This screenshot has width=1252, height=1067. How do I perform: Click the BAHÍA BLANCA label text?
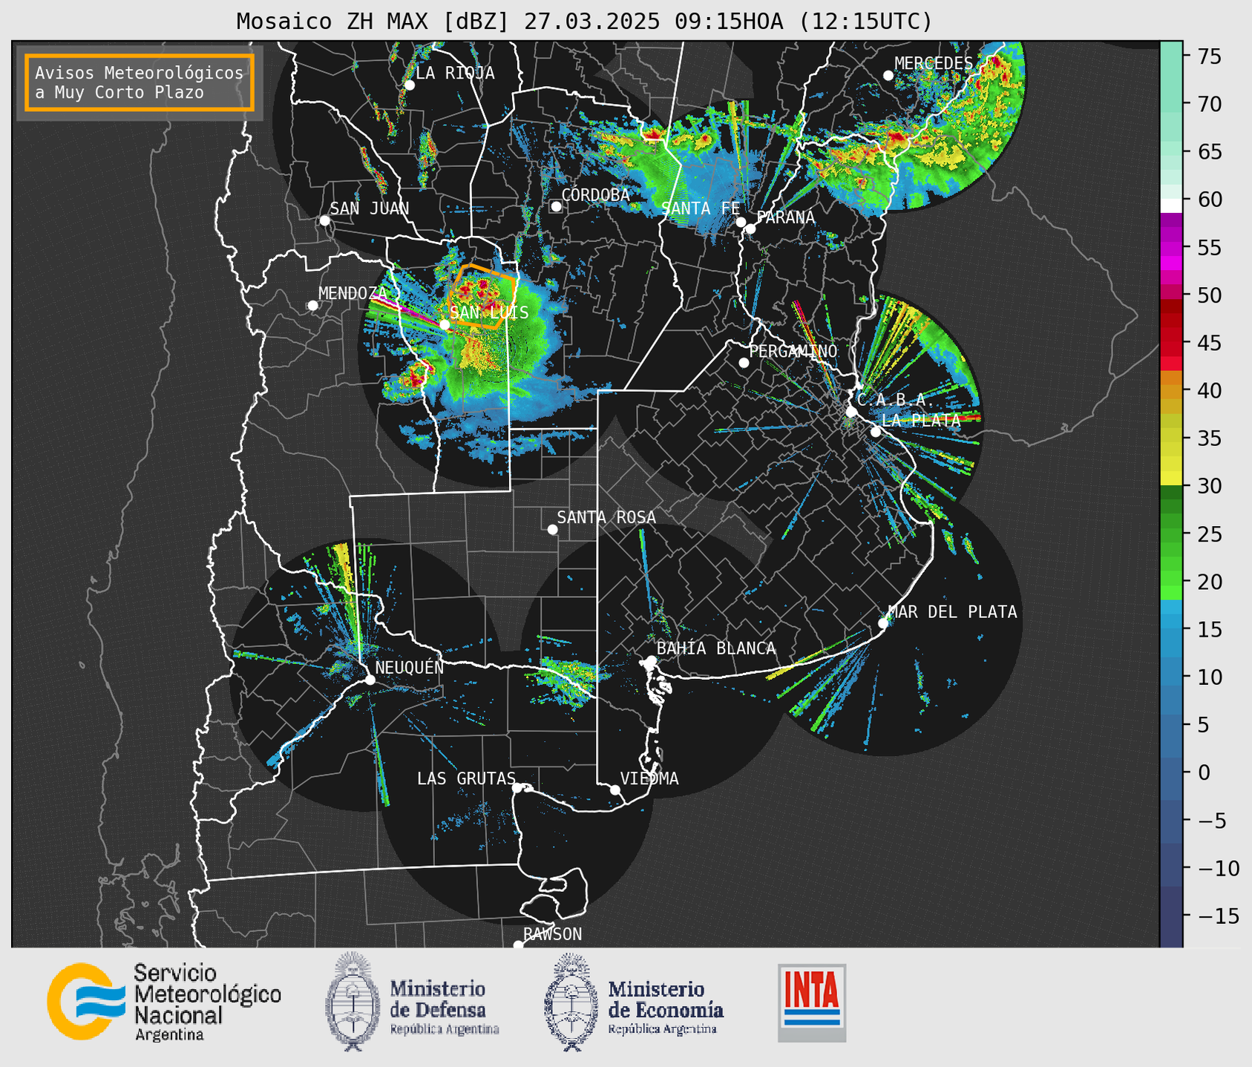click(716, 649)
